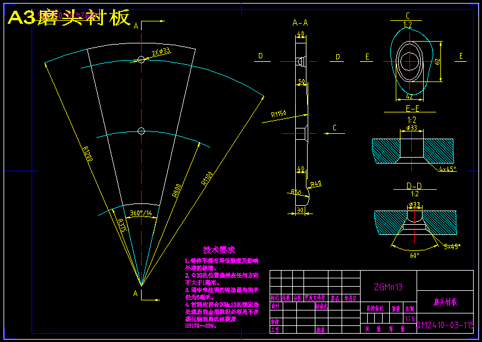Image resolution: width=482 pixels, height=342 pixels.
Task: Click the "R40" fillet dimension
Action: click(x=316, y=184)
